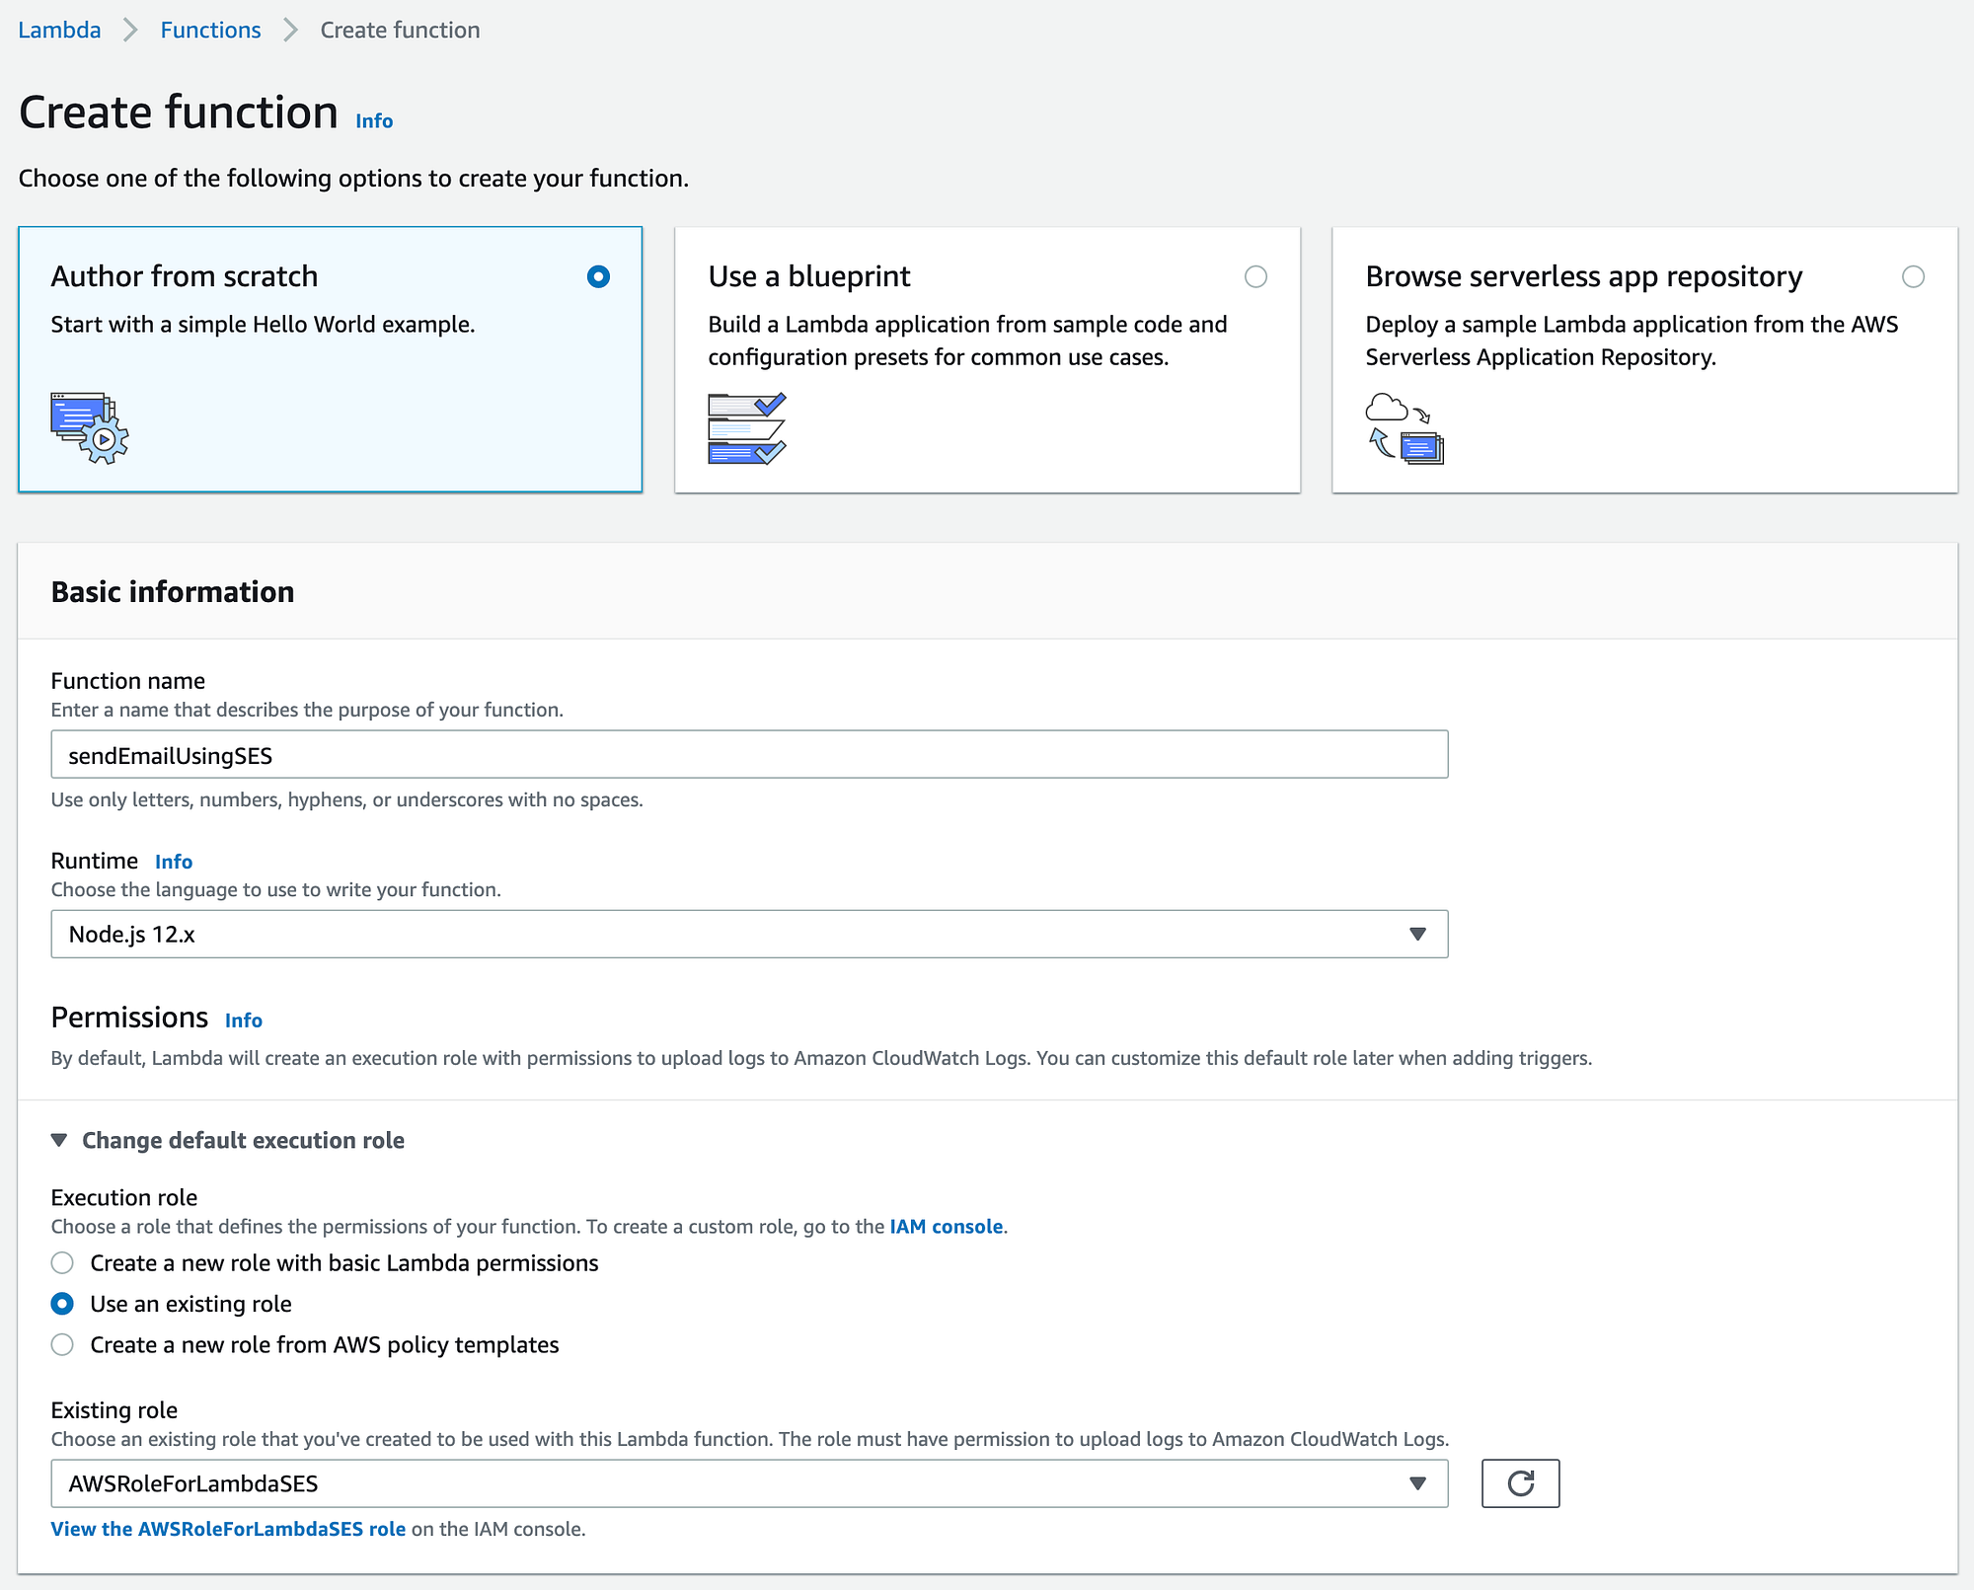Image resolution: width=1974 pixels, height=1590 pixels.
Task: Go to the Lambda breadcrumb link
Action: point(58,30)
